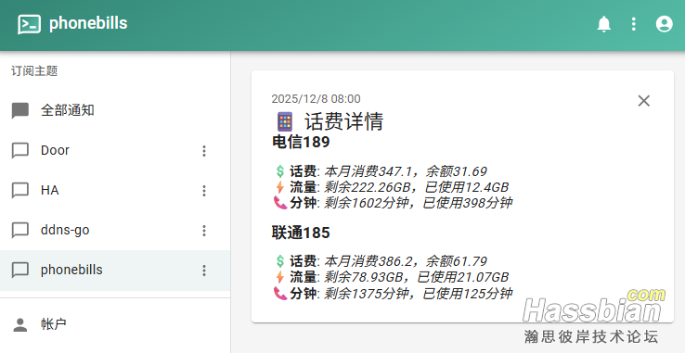Open the account profile icon menu
Image resolution: width=685 pixels, height=353 pixels.
(664, 23)
